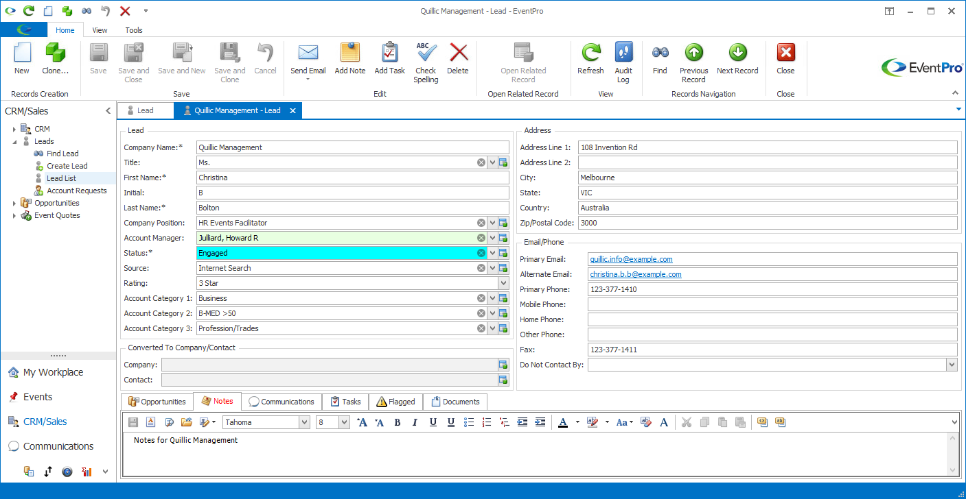The image size is (966, 499).
Task: Click binoculars icon in quick access toolbar
Action: [x=87, y=11]
